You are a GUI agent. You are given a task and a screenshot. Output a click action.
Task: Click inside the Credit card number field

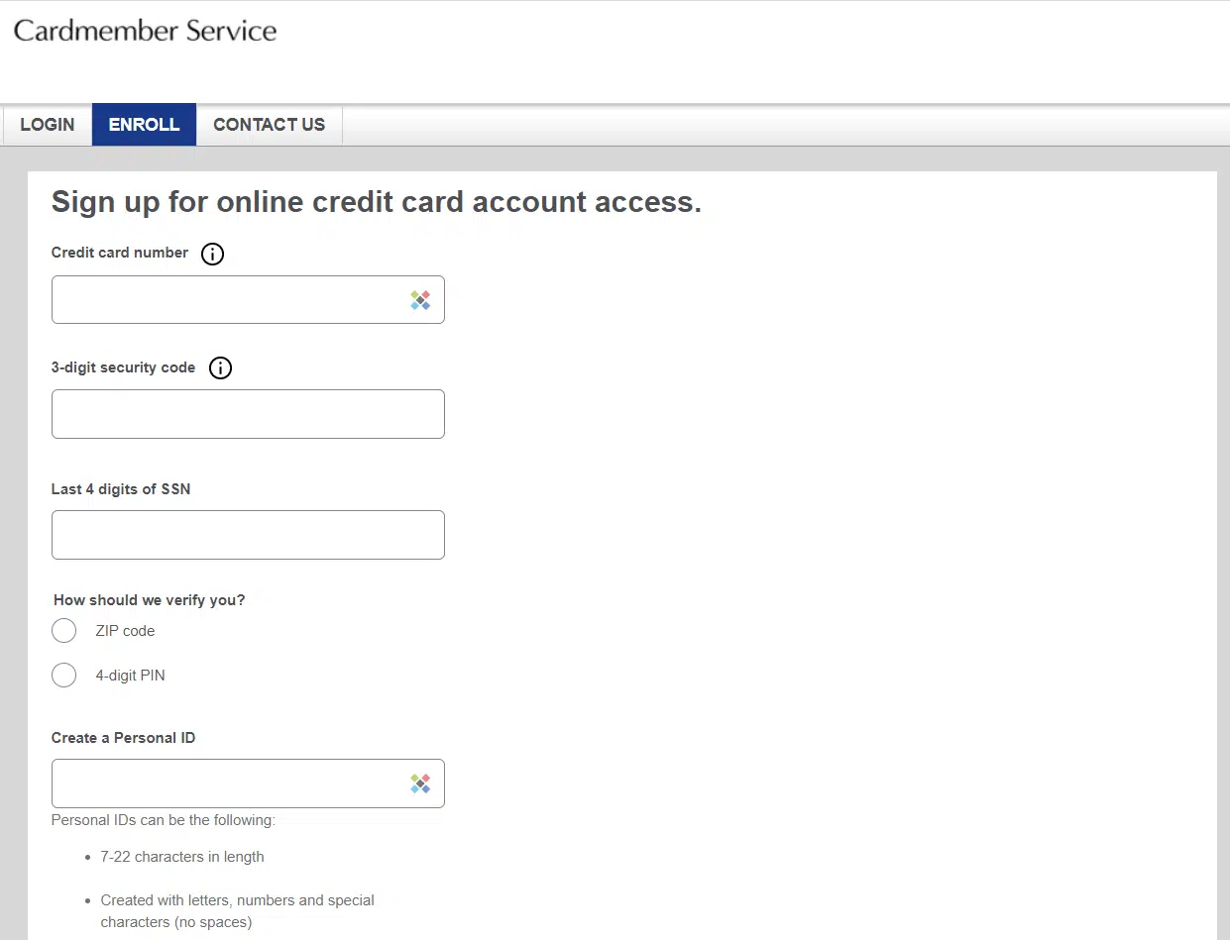pyautogui.click(x=228, y=299)
